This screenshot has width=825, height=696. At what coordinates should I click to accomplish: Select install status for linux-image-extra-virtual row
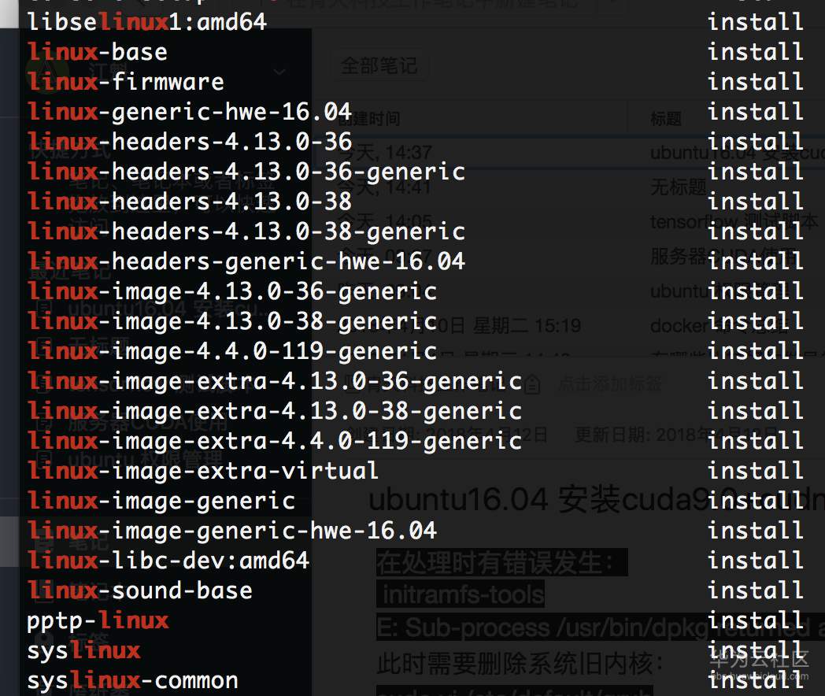[x=756, y=472]
